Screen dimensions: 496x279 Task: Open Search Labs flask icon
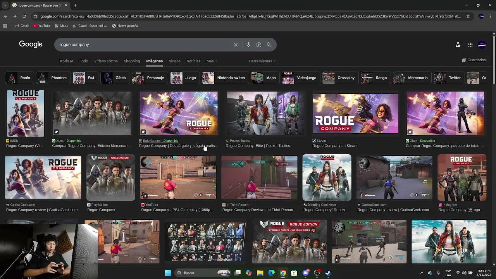click(x=458, y=45)
